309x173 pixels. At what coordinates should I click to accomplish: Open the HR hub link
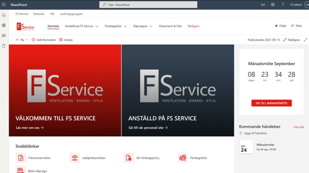point(52,14)
